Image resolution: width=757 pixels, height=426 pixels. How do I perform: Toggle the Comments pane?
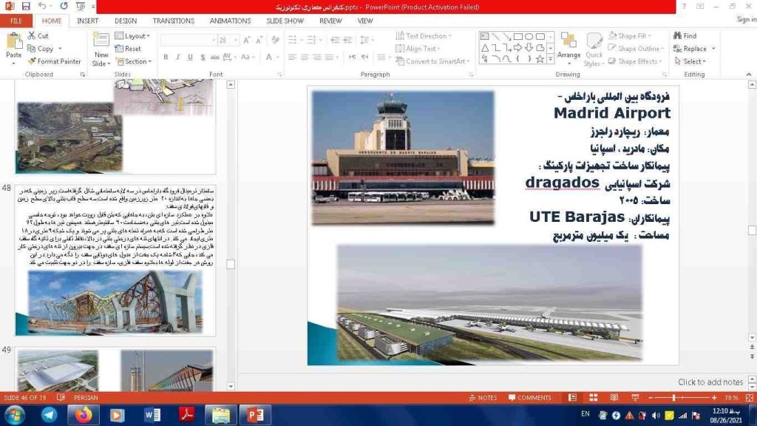pos(529,397)
